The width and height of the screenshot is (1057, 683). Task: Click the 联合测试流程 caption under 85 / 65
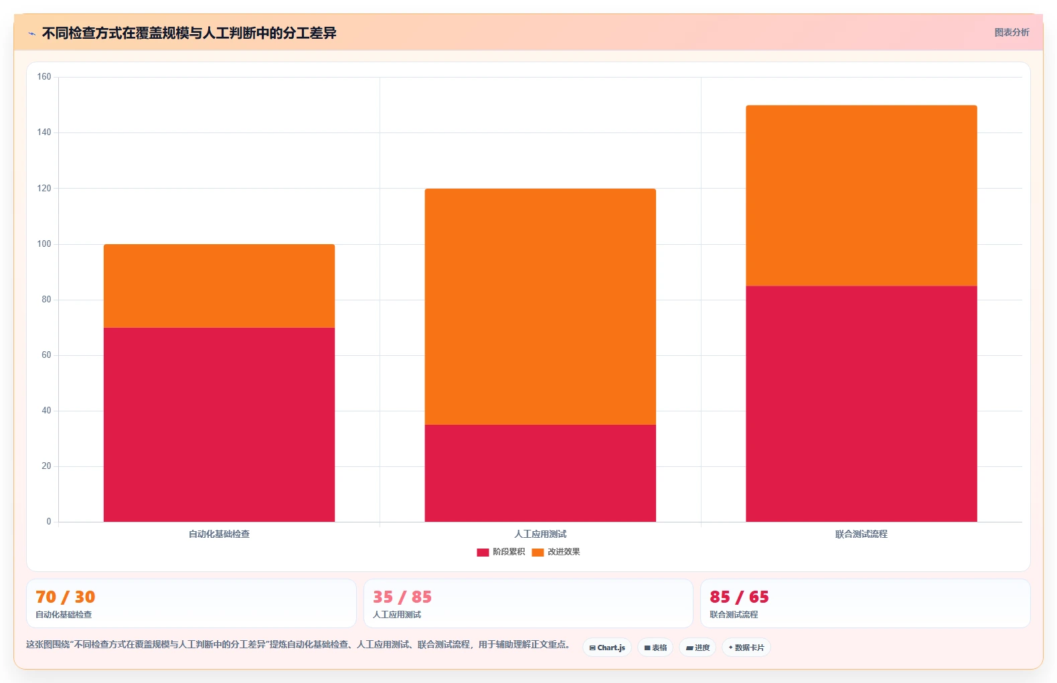(x=734, y=614)
